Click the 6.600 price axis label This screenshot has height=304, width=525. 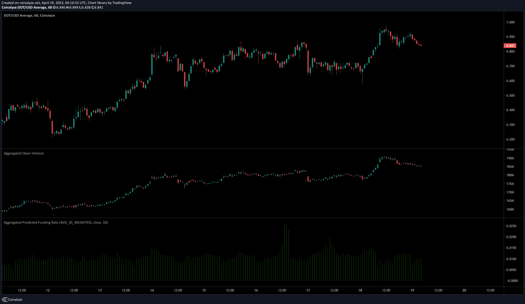510,81
